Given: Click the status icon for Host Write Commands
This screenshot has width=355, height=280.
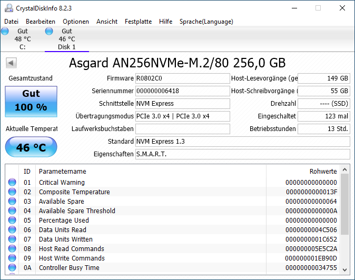Looking at the screenshot, I should click(12, 258).
